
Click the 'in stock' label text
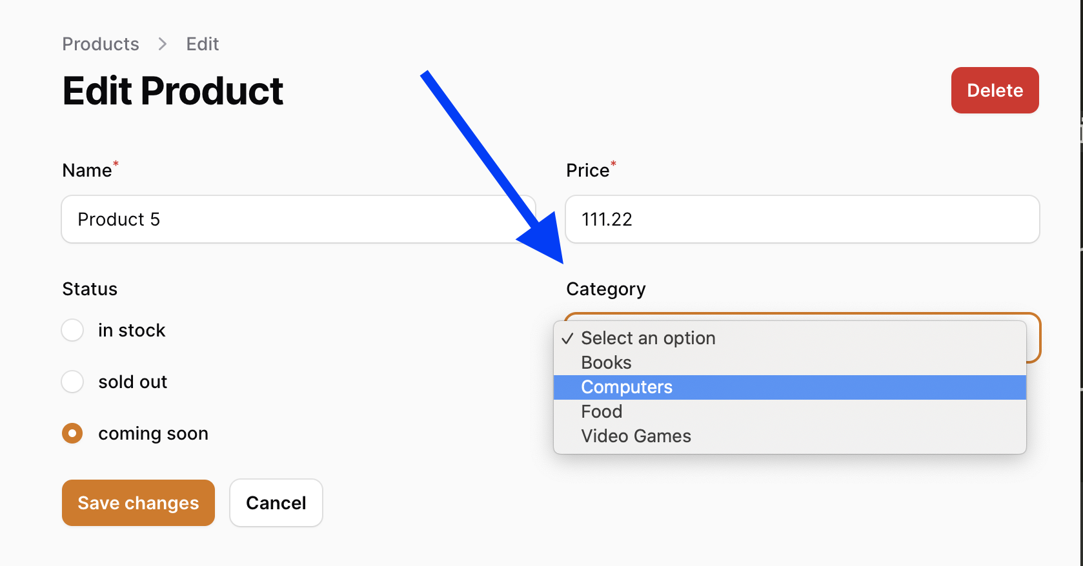coord(132,330)
